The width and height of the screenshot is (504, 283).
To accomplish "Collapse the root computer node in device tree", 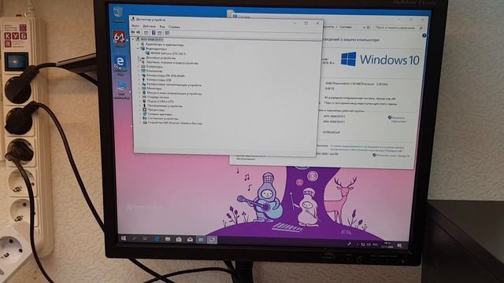I will coord(133,39).
